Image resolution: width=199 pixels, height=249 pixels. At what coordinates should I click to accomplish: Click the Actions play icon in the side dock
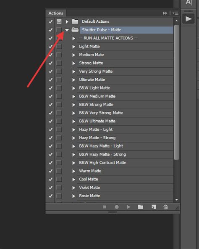189,19
